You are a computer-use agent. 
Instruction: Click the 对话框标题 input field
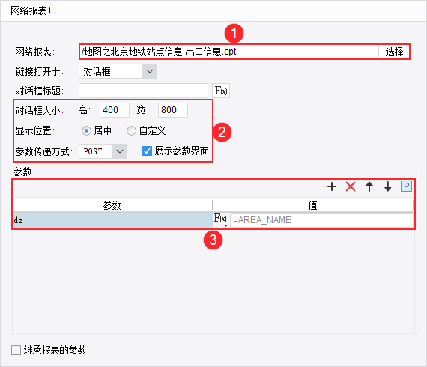click(143, 91)
